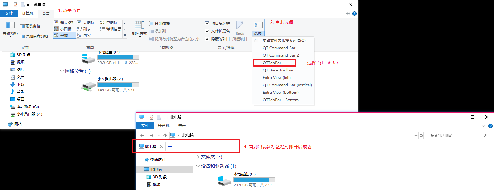Screen dimensions: 494x190
Task: Open Documents in the upper sidebar
Action: 17,77
